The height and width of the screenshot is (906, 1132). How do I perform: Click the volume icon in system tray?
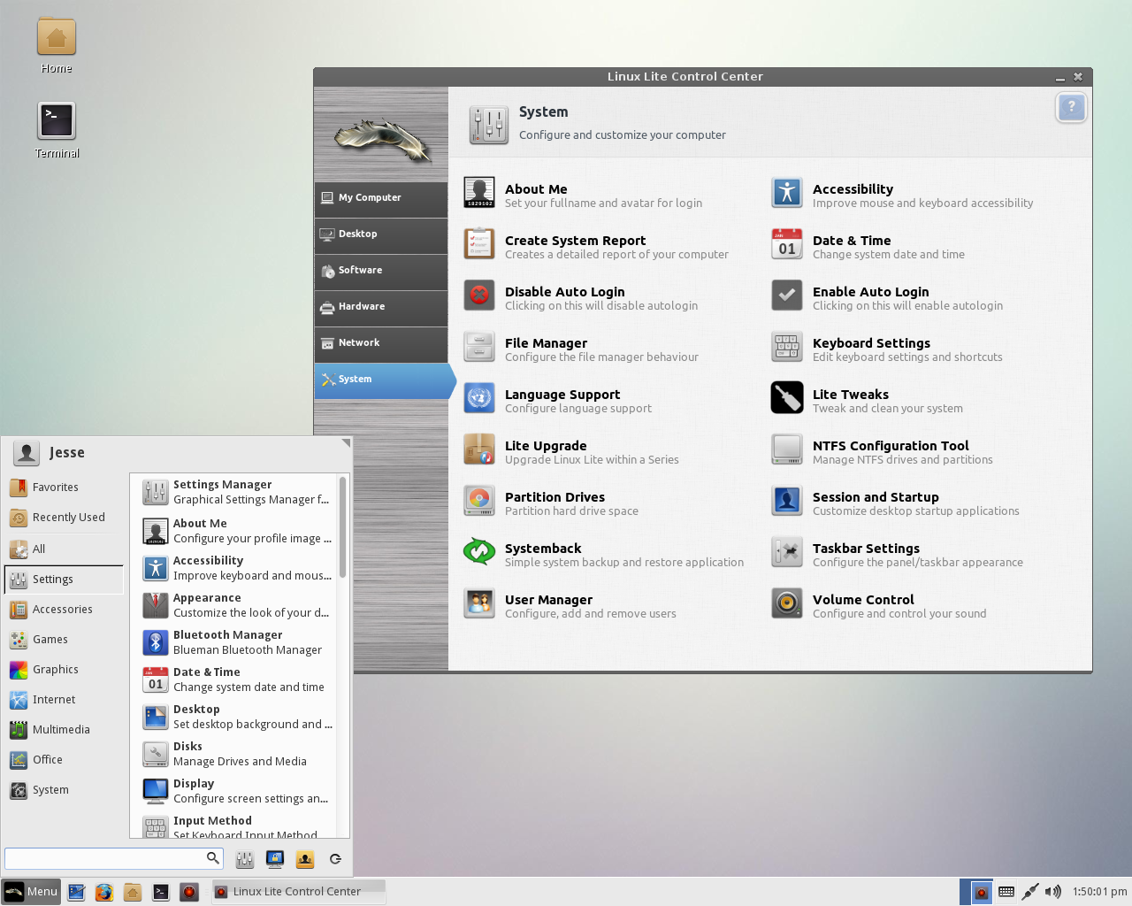pyautogui.click(x=1052, y=892)
